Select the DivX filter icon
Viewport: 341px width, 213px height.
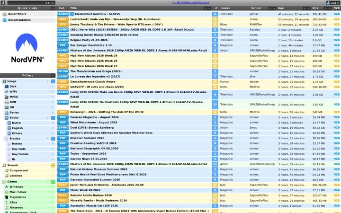point(7,87)
